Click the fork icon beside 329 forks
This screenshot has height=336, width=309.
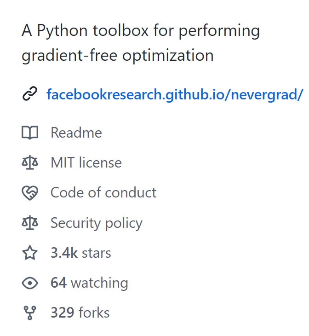[30, 313]
